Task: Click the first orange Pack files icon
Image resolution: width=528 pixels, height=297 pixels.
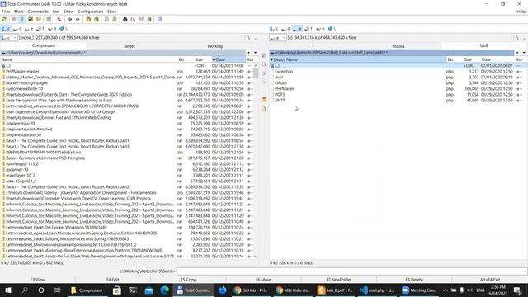Action: [88, 20]
